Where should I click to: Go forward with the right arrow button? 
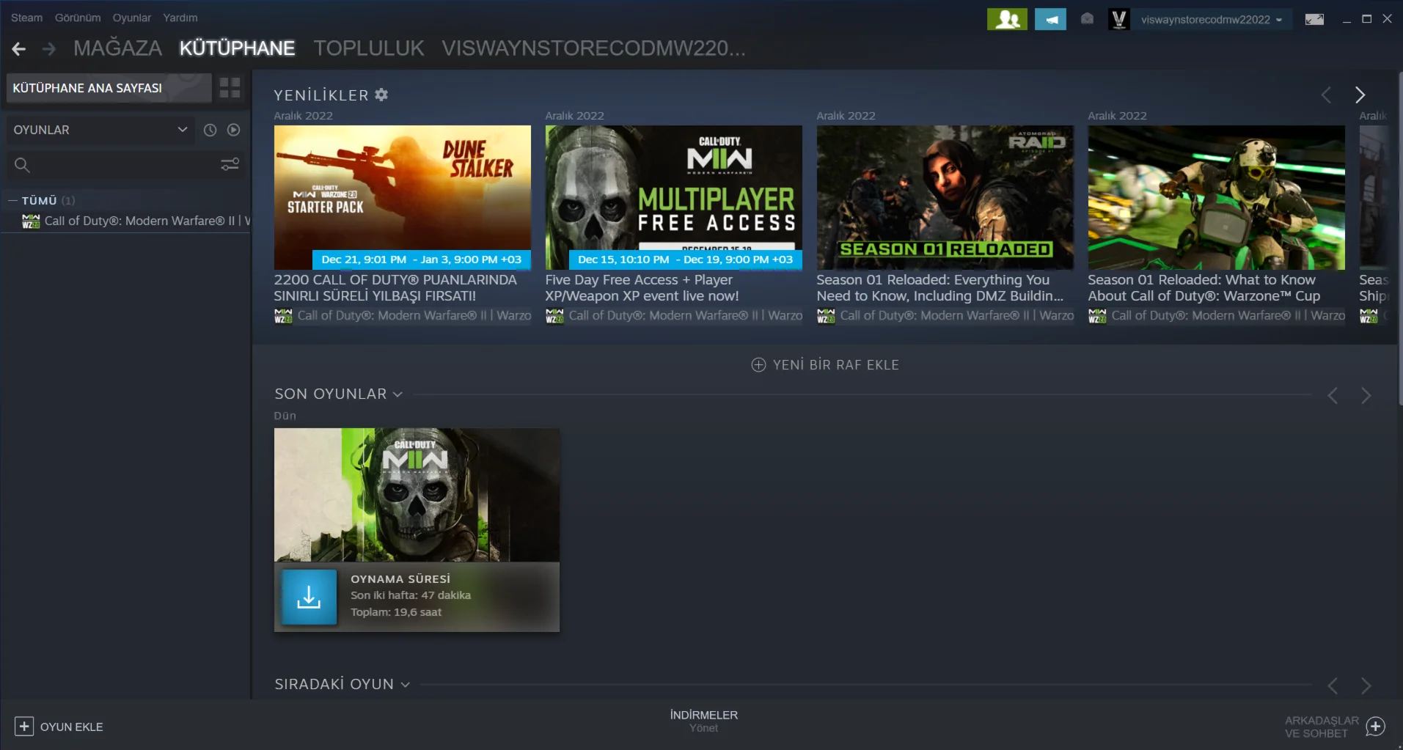[x=49, y=49]
